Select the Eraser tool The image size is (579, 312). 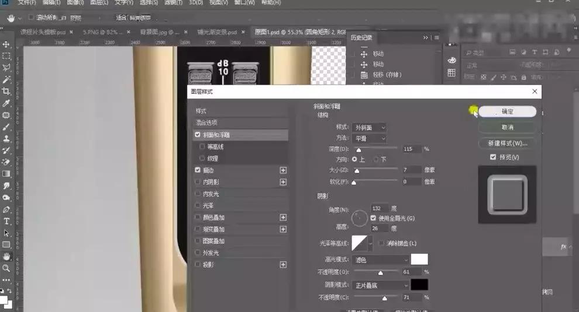pyautogui.click(x=6, y=162)
